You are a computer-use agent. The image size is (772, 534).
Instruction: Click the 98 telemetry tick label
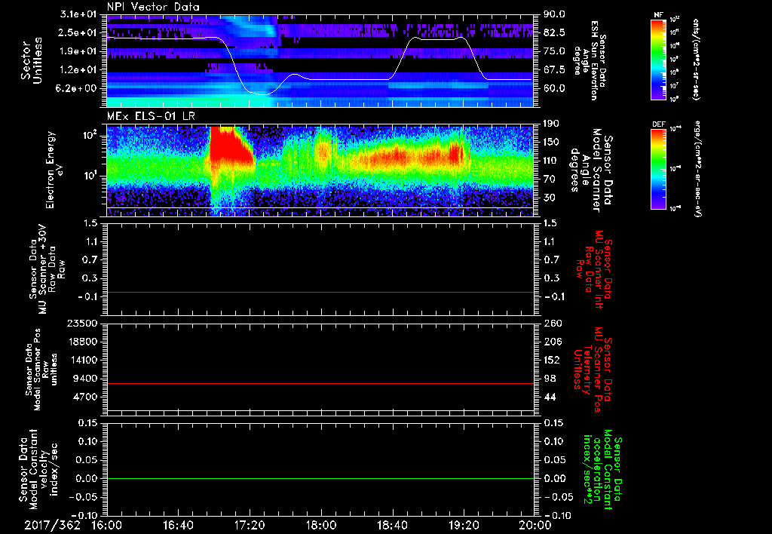click(x=550, y=379)
